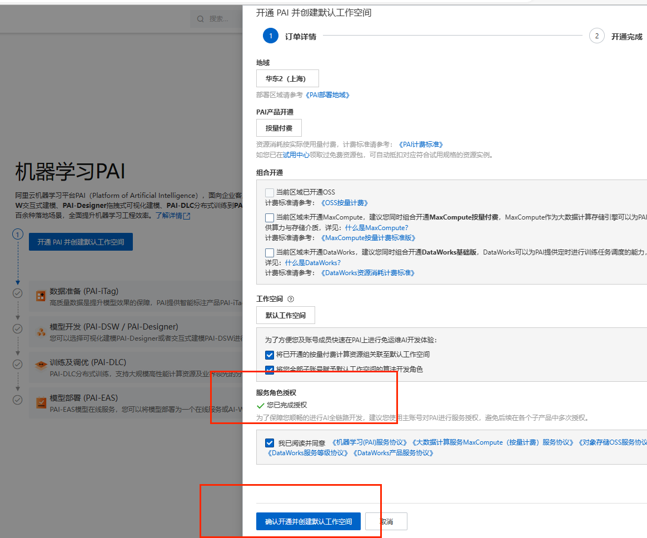Select the 华东2（上海） region option

point(287,78)
